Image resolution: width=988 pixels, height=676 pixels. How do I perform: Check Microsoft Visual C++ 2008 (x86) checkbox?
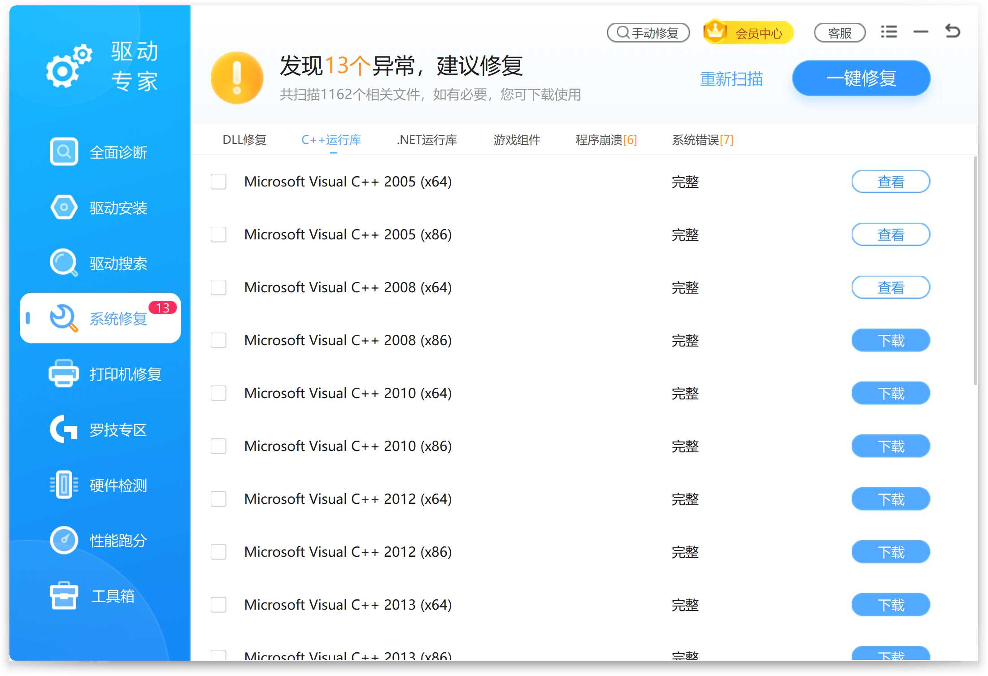click(x=218, y=340)
